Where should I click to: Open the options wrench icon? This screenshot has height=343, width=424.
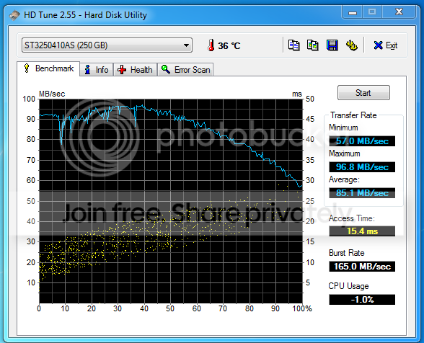point(352,45)
